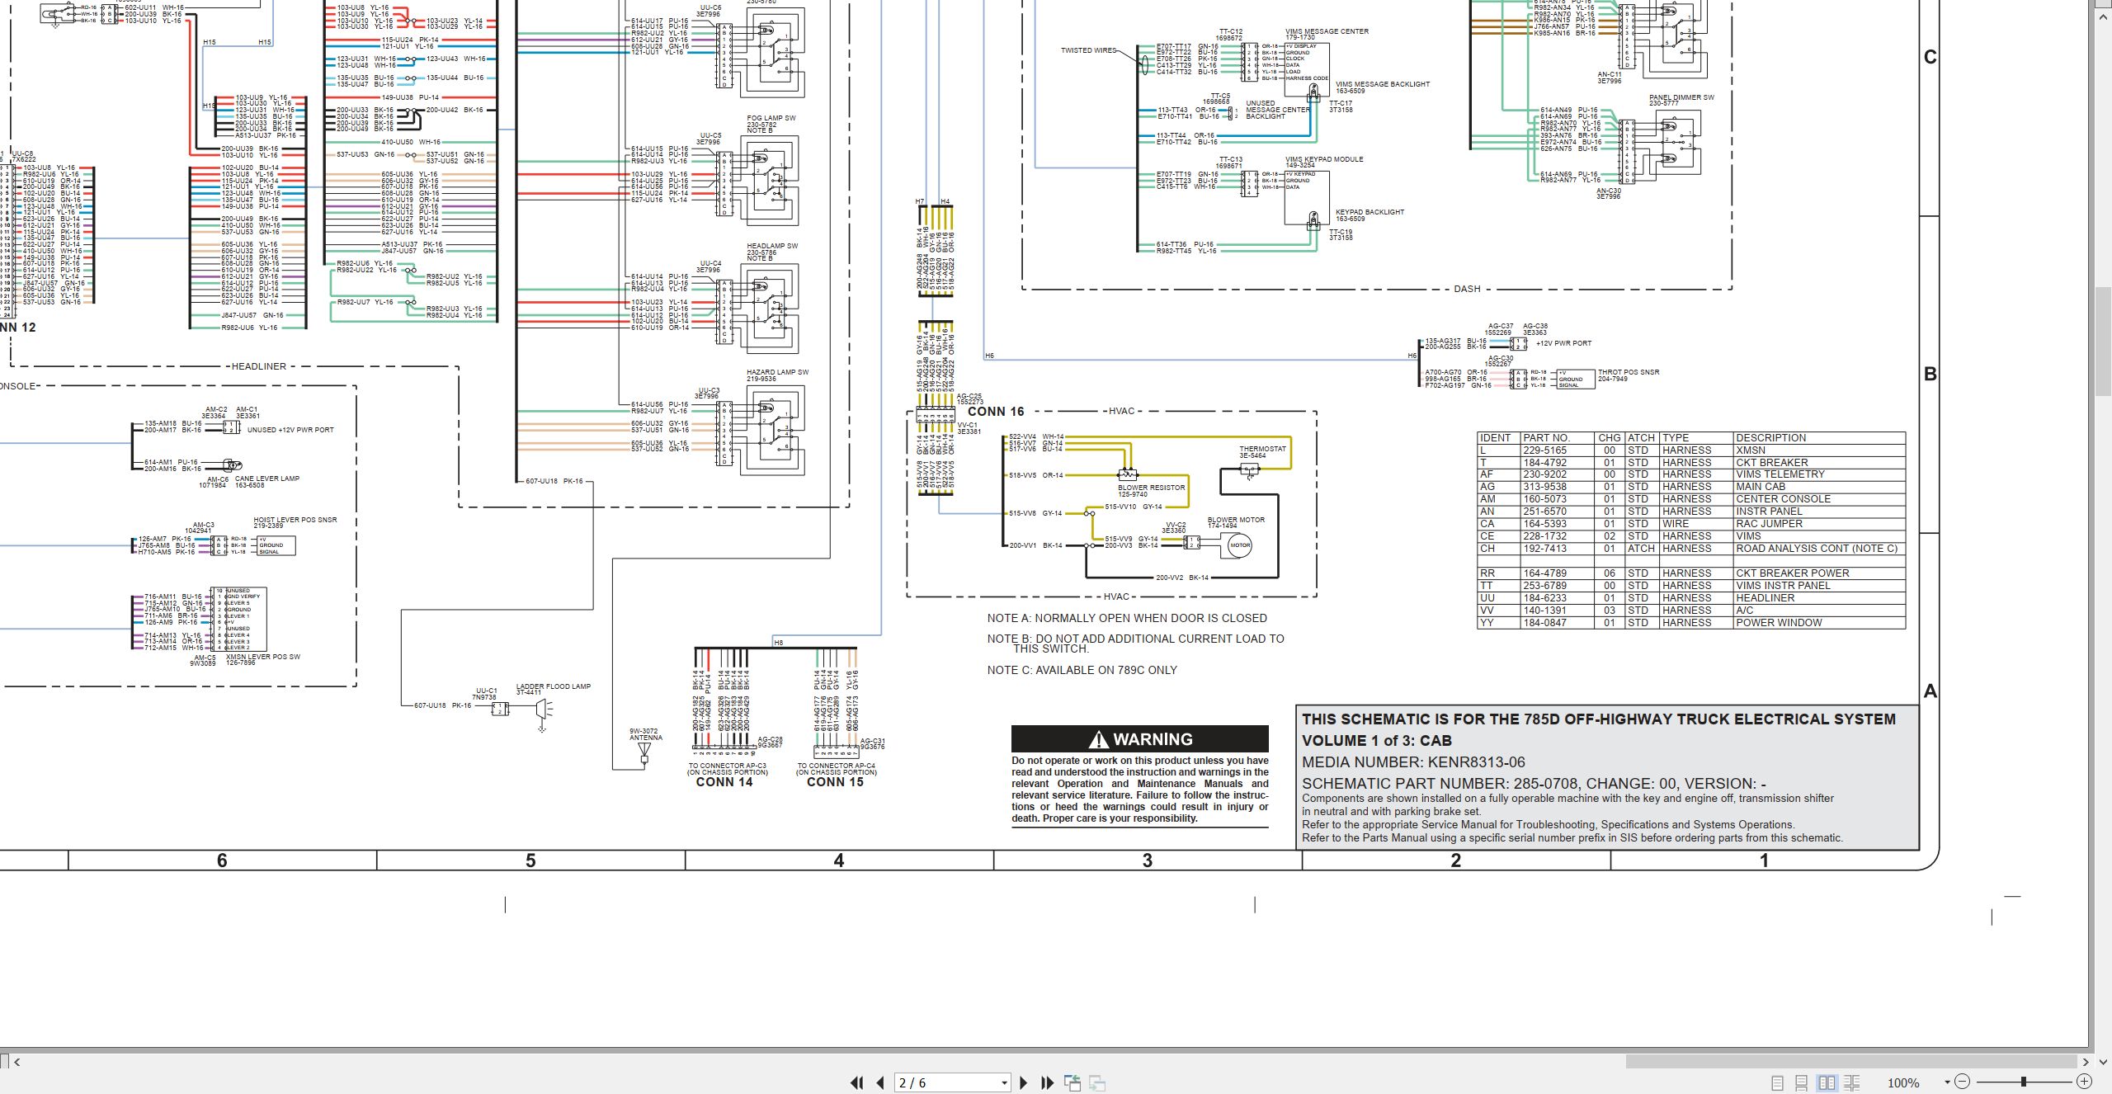Click the 'CANE LEVER LAMP' label
Viewport: 2112px width, 1094px height.
click(x=267, y=479)
